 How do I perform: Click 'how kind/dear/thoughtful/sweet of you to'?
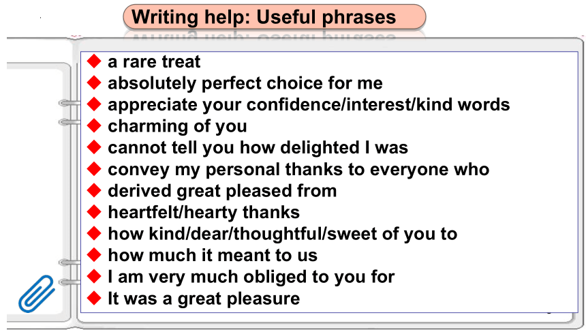click(283, 235)
